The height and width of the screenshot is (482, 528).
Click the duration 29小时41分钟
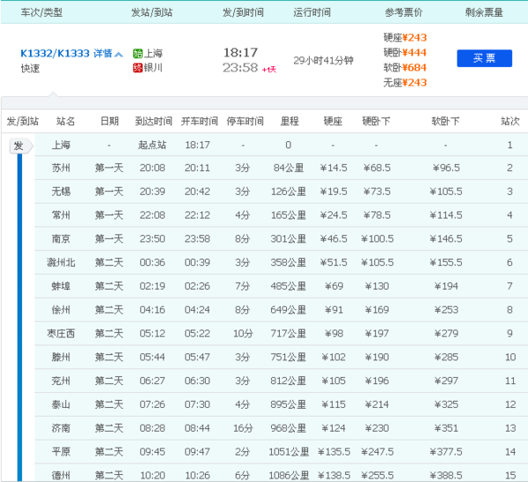tap(323, 61)
